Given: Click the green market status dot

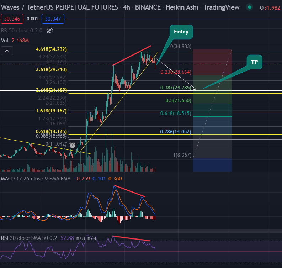Looking at the screenshot, I should pyautogui.click(x=249, y=7).
